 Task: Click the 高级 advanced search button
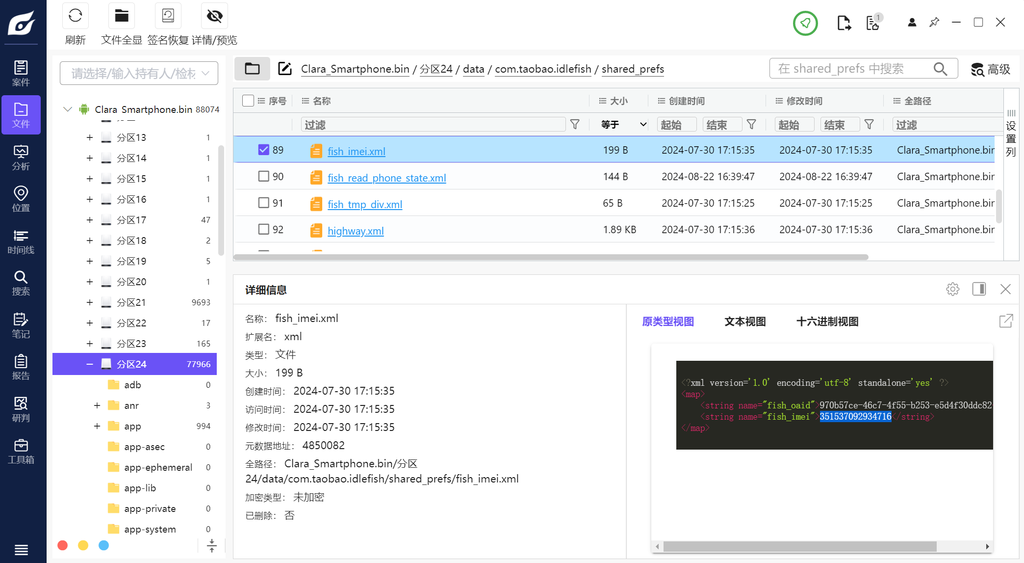coord(991,69)
